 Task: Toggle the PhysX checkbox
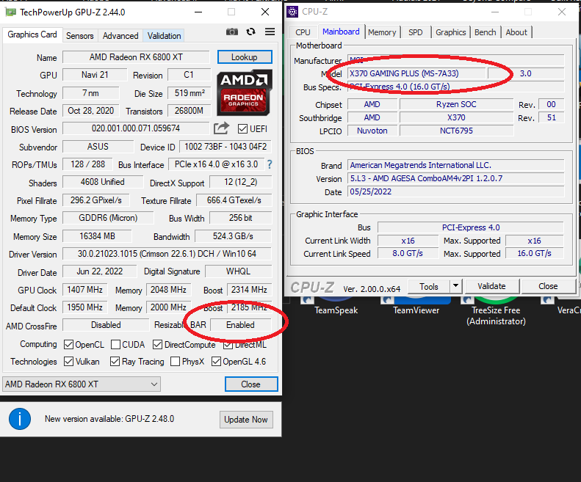[176, 361]
